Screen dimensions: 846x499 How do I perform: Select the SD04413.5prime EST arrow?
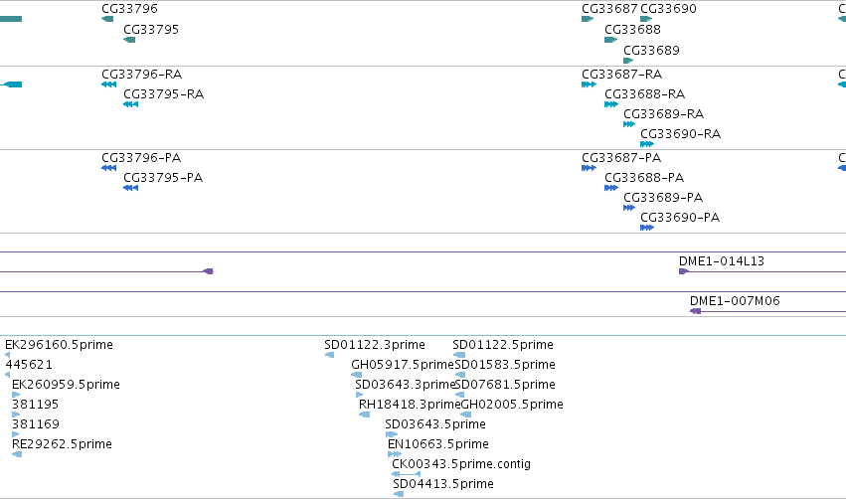[x=399, y=494]
